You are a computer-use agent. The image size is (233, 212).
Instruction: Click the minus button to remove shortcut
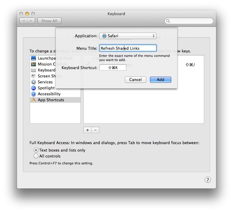[x=95, y=130]
